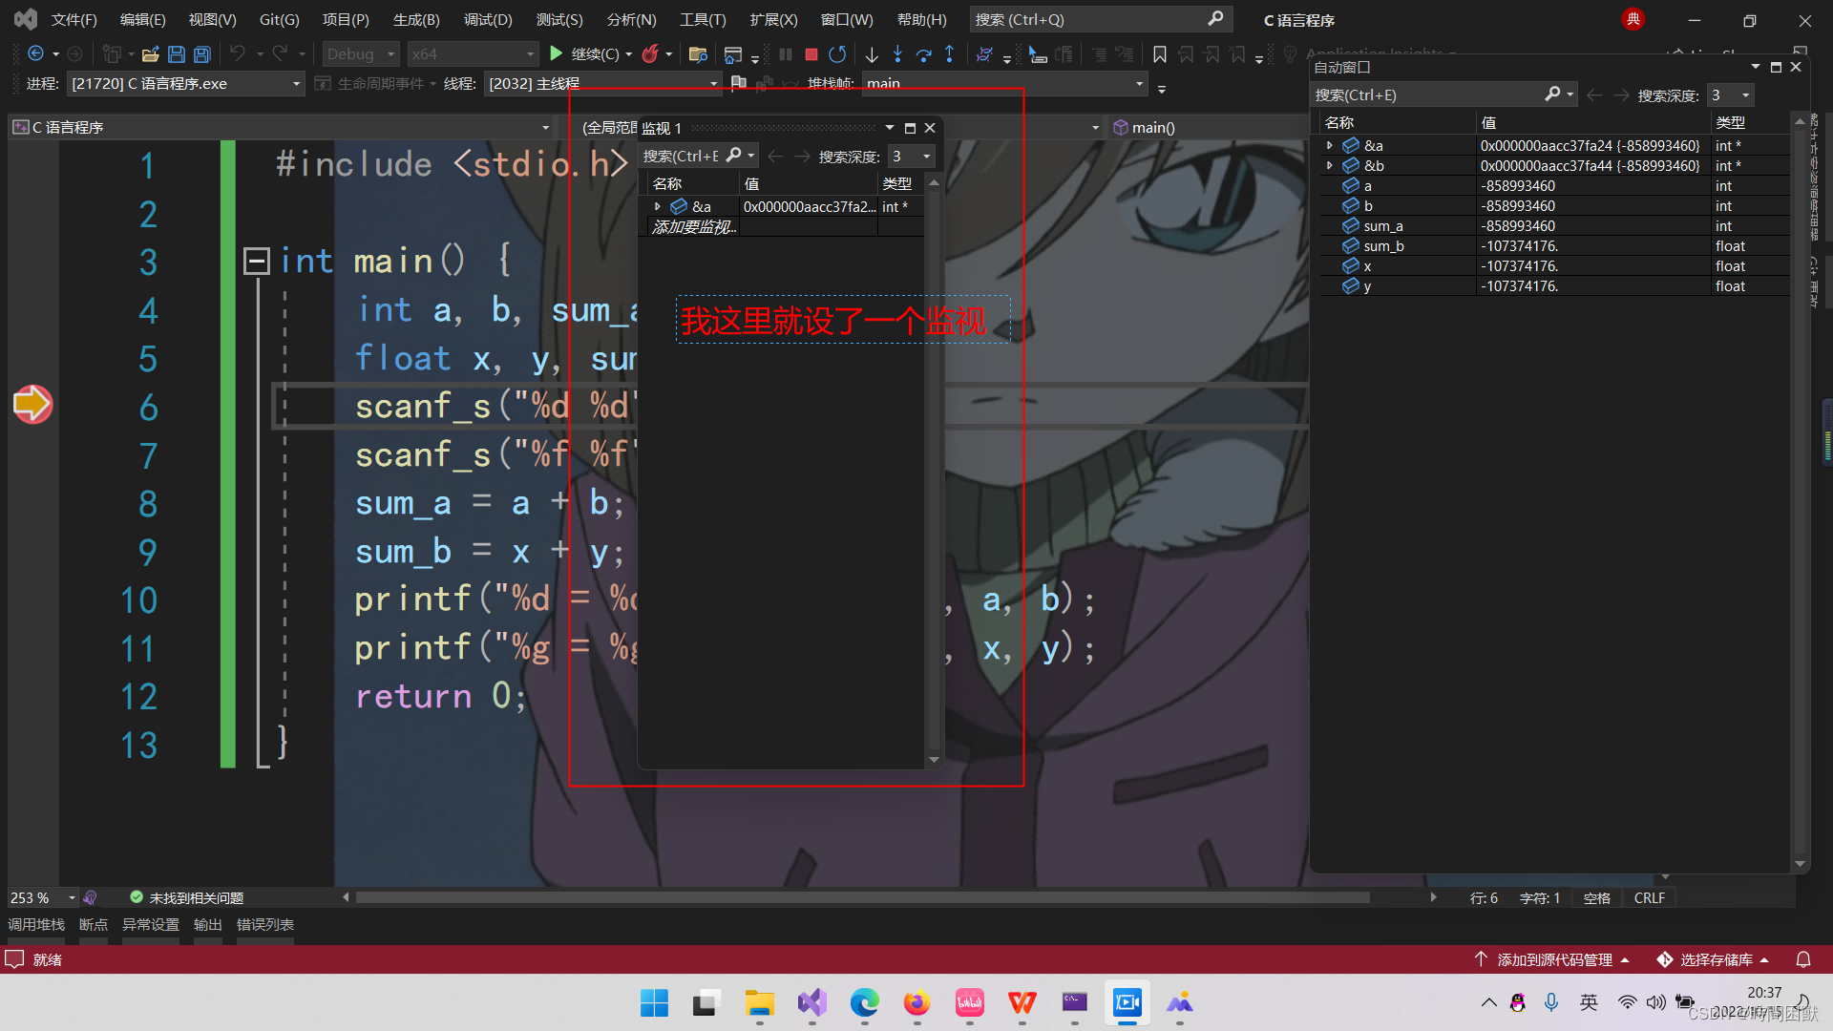
Task: Open the process dropdown for C 语言程序.exe
Action: pos(296,84)
